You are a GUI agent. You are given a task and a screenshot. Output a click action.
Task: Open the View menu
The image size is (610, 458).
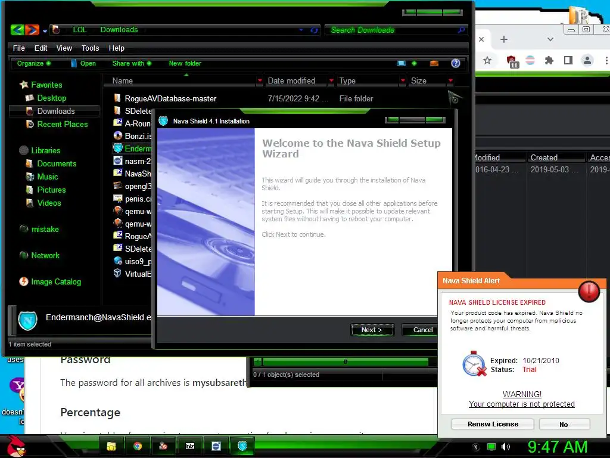pos(64,48)
